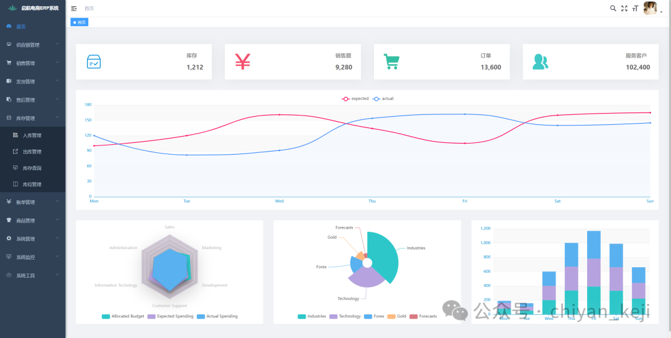The image size is (671, 338).
Task: Click the red yen currency icon
Action: coord(243,62)
